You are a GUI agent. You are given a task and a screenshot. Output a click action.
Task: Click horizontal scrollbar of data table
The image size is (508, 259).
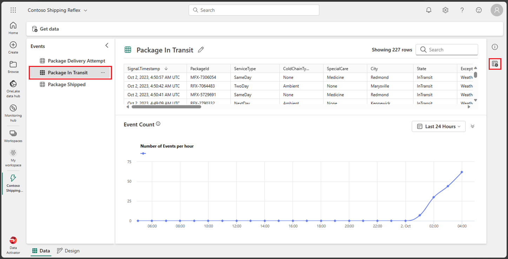coord(166,107)
